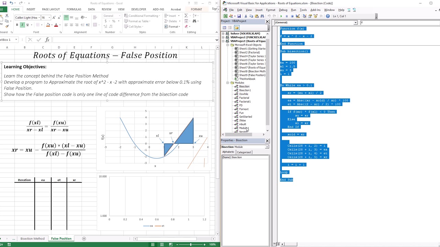Open Properties Window icon in VBA toolbar
The height and width of the screenshot is (247, 440).
coord(310,16)
